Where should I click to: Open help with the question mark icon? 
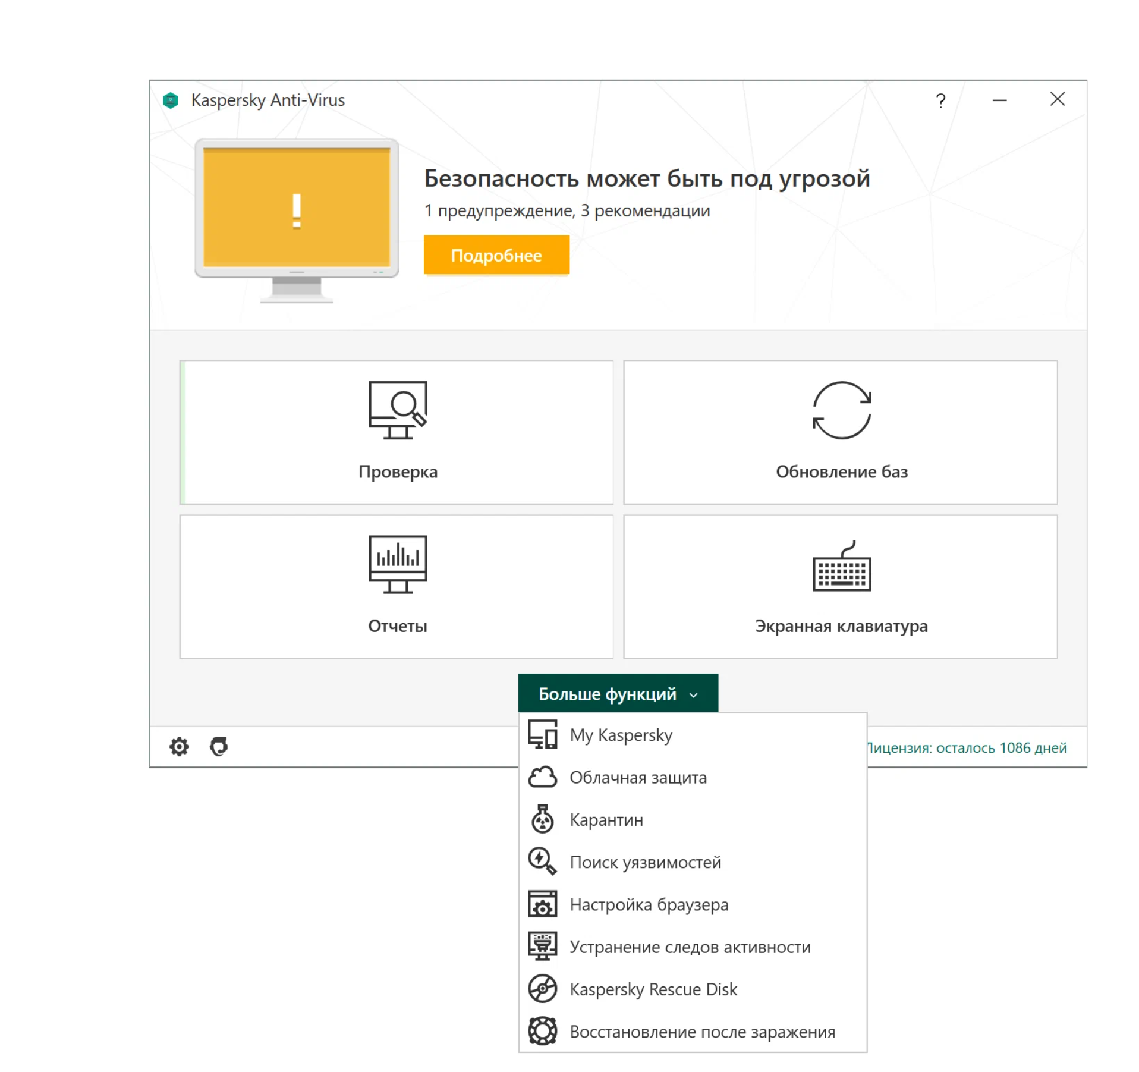(x=940, y=100)
